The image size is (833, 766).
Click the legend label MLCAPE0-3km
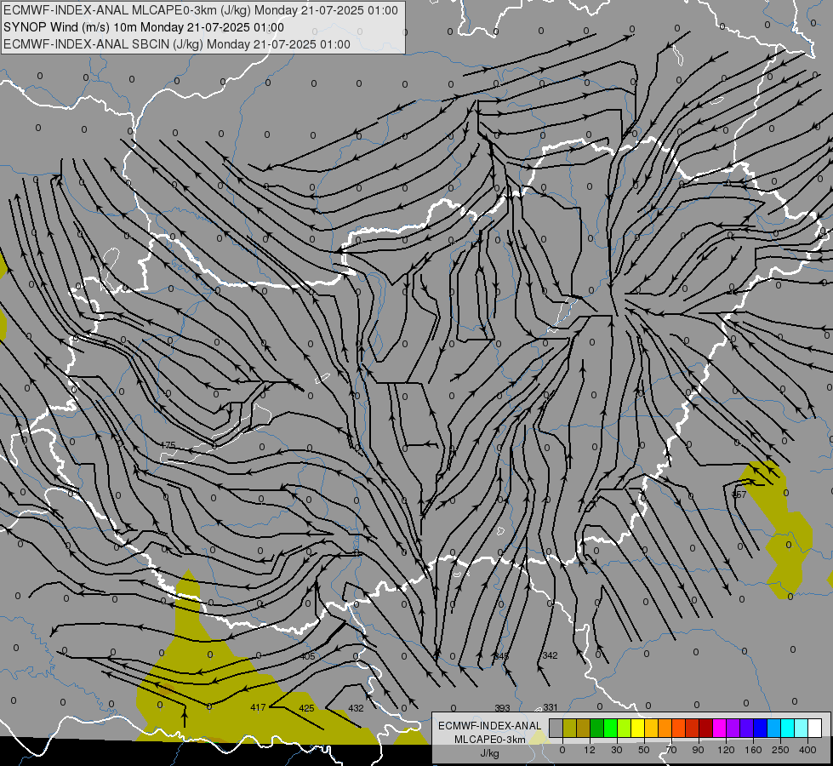tap(490, 740)
